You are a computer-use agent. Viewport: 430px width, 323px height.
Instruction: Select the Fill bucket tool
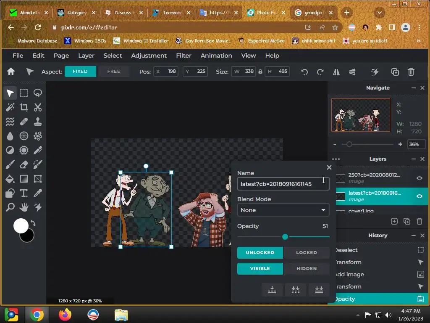pyautogui.click(x=10, y=179)
